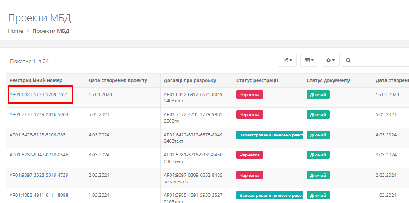Click Чернетка badge in the 5.03.2024 row
409x203 pixels.
250,114
